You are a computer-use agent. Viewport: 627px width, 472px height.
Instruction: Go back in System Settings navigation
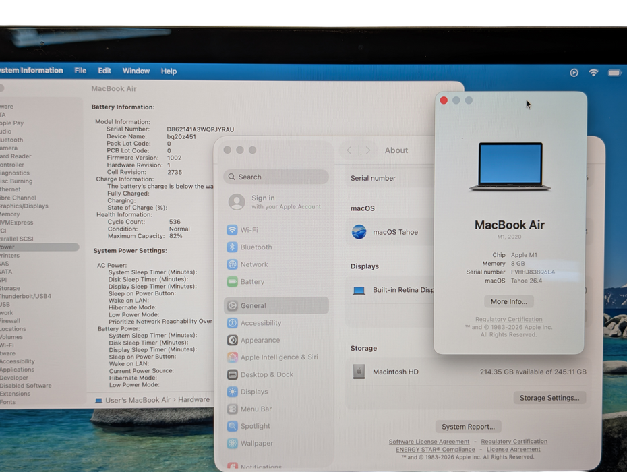tap(349, 150)
